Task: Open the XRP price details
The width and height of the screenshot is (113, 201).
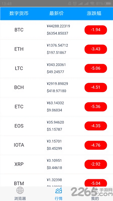Action: click(x=54, y=164)
